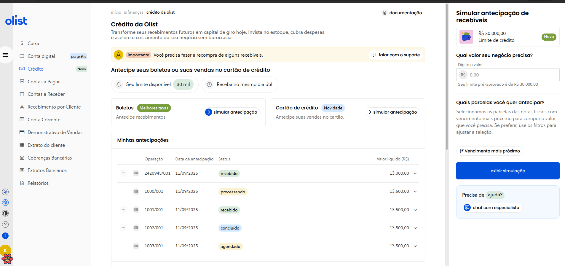565x266 pixels.
Task: Click the barcode icon for operation 2420945/001
Action: [x=136, y=173]
